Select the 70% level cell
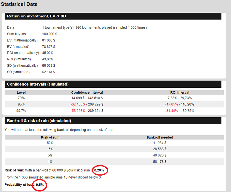Screen dimensions: 231x192 coord(21,98)
